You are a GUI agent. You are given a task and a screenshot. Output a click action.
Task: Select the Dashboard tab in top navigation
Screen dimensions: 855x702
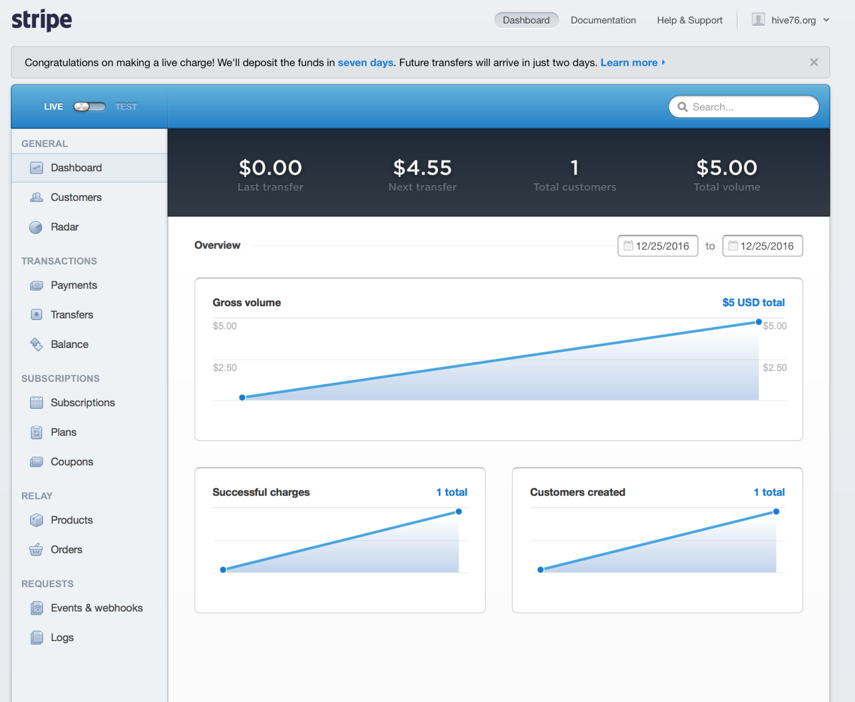click(x=526, y=21)
